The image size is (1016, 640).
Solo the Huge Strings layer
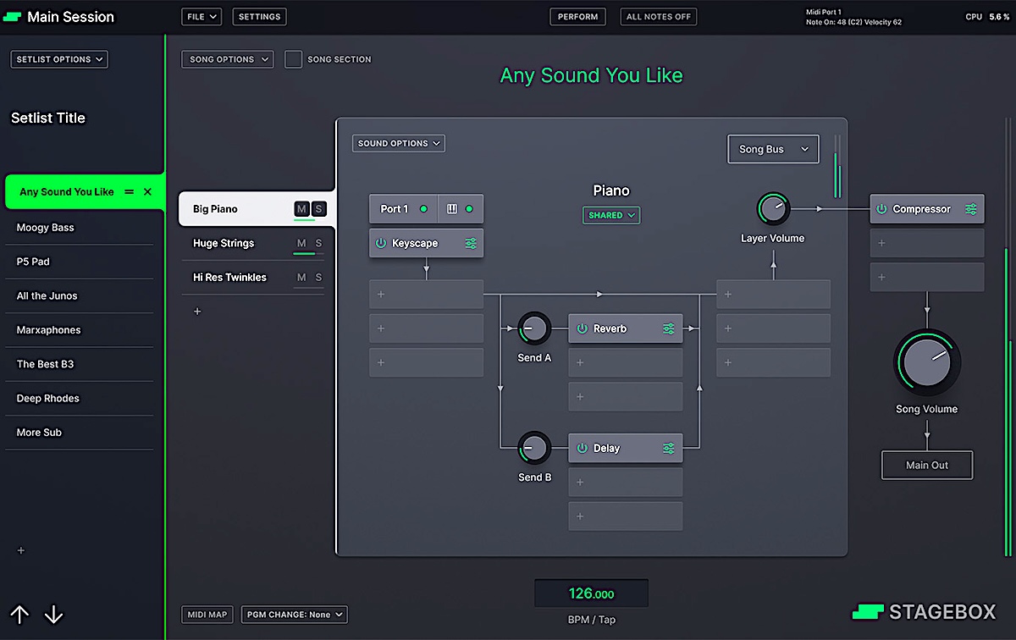[317, 243]
